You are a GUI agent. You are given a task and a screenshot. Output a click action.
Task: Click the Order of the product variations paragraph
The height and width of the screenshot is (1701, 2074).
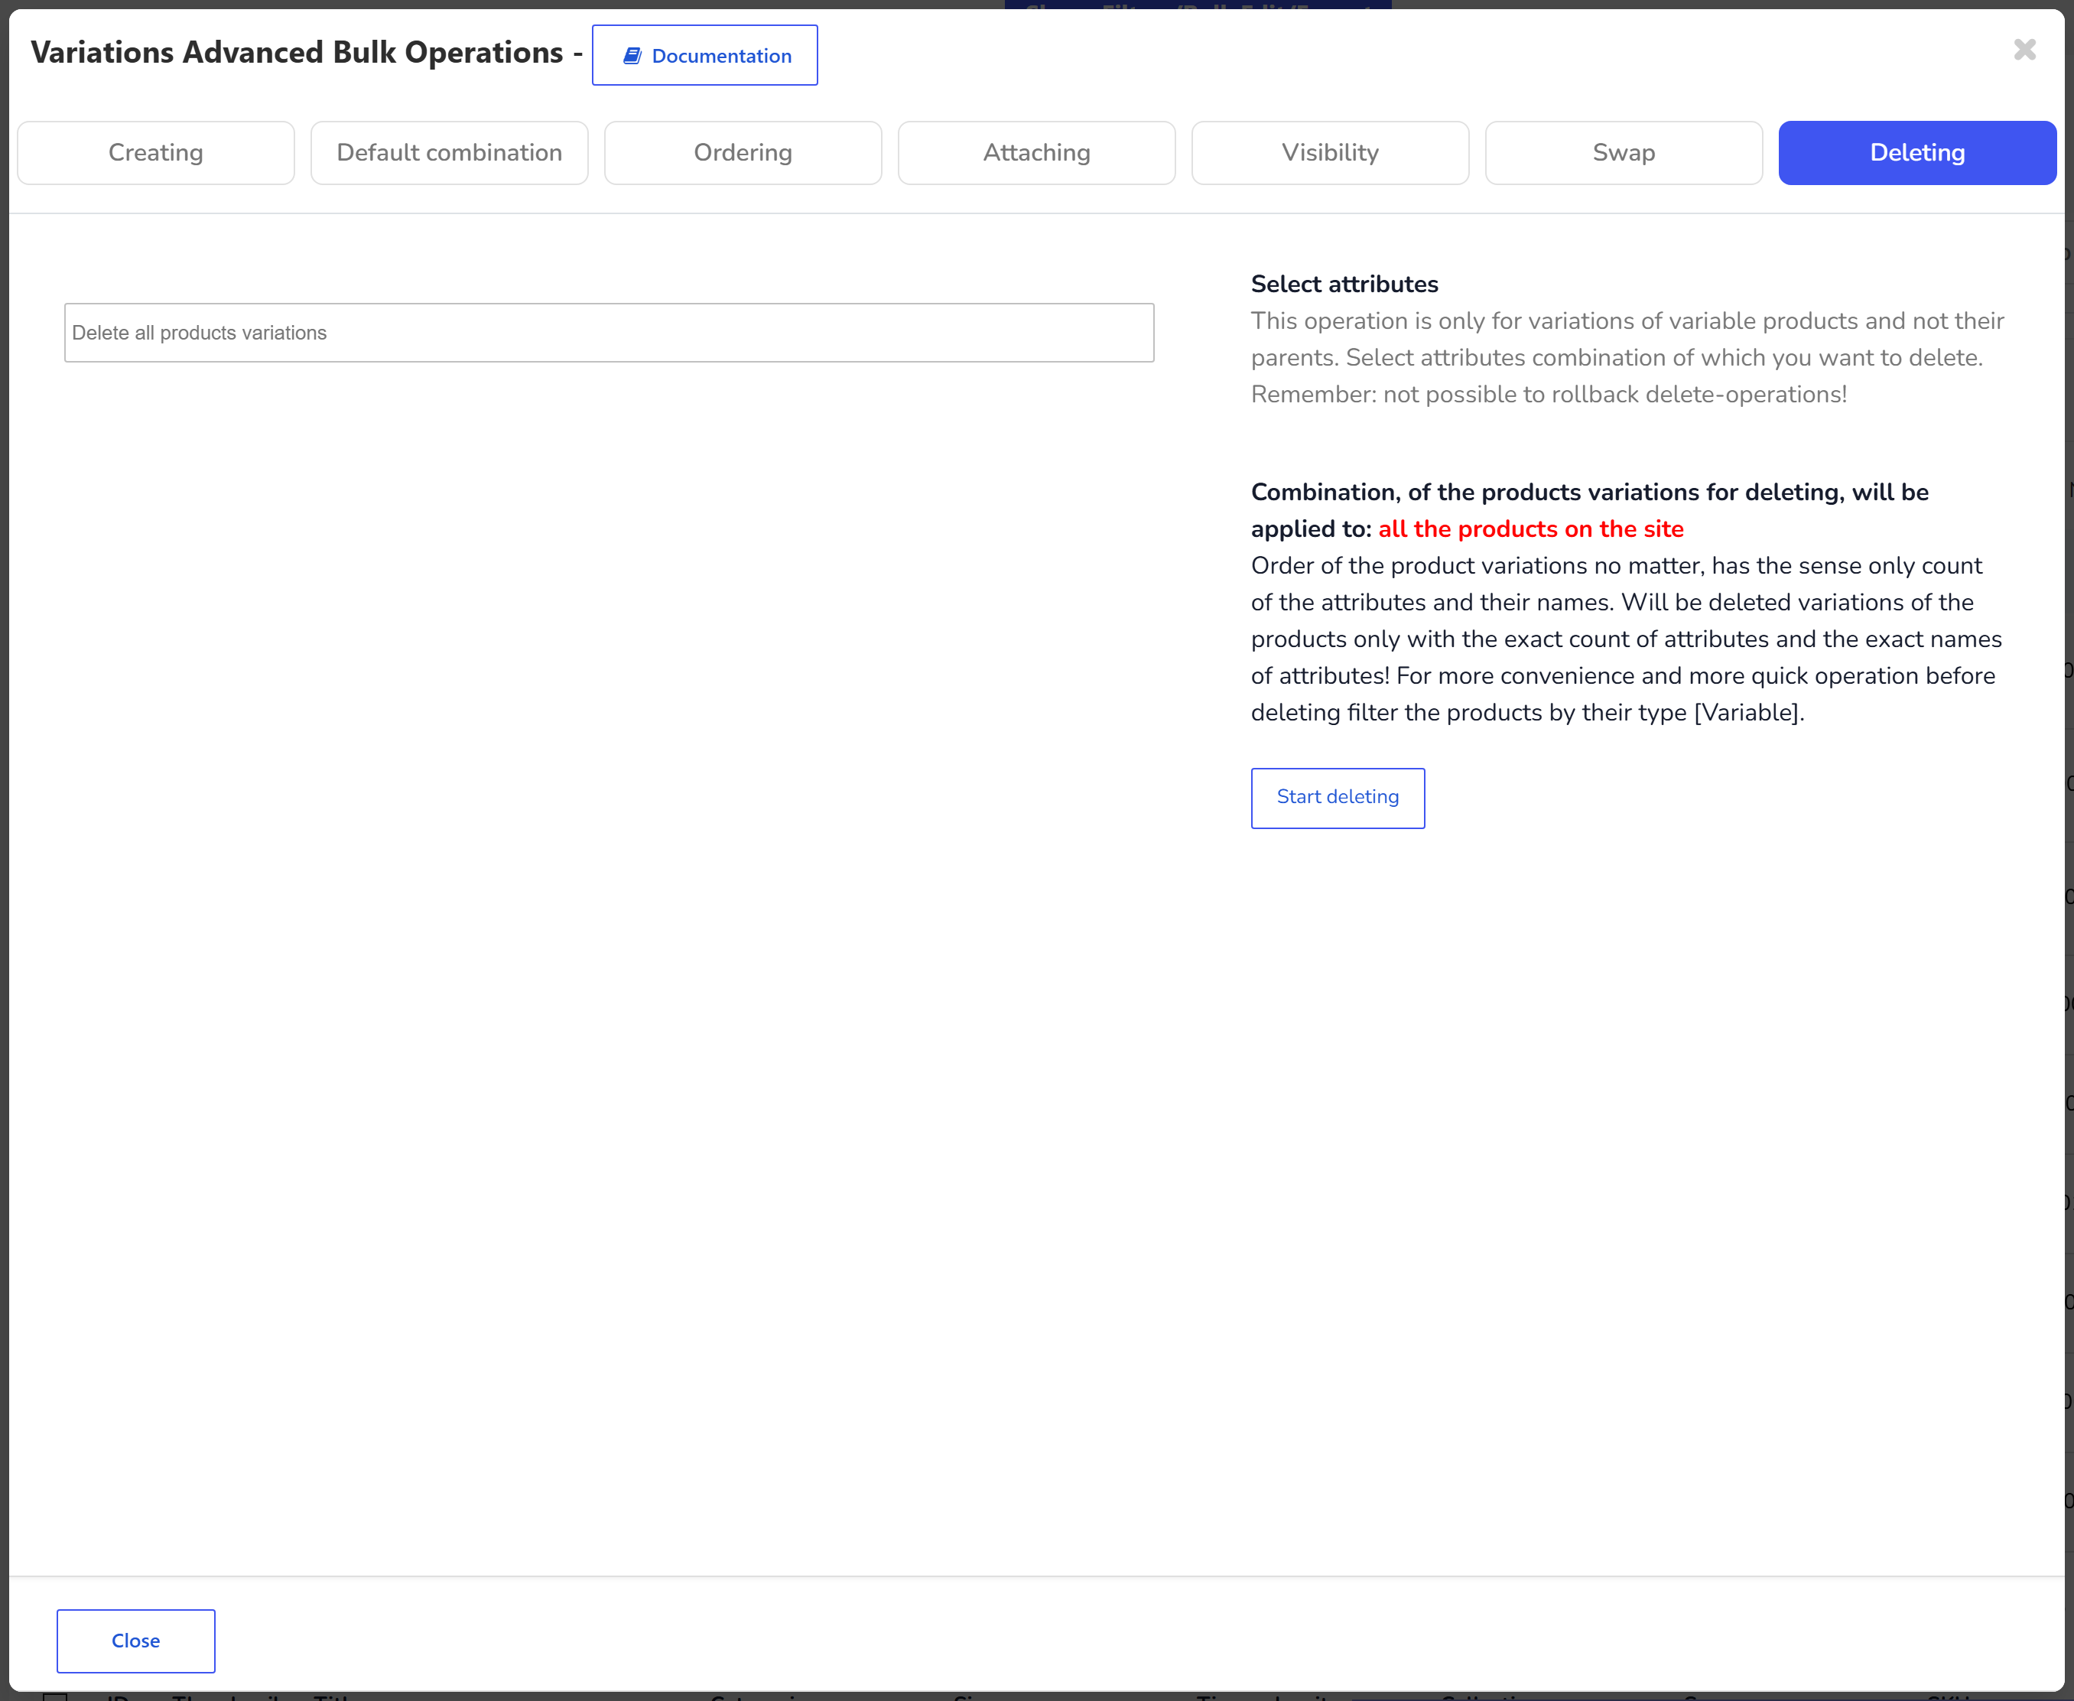(x=1627, y=639)
